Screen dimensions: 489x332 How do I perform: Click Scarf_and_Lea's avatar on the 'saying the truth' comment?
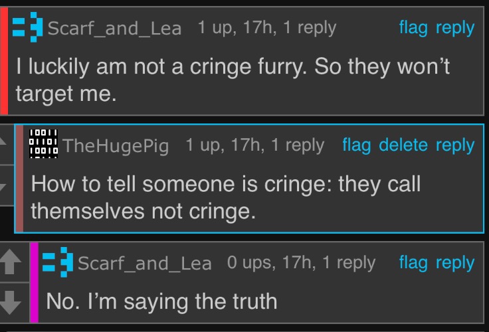tap(58, 262)
